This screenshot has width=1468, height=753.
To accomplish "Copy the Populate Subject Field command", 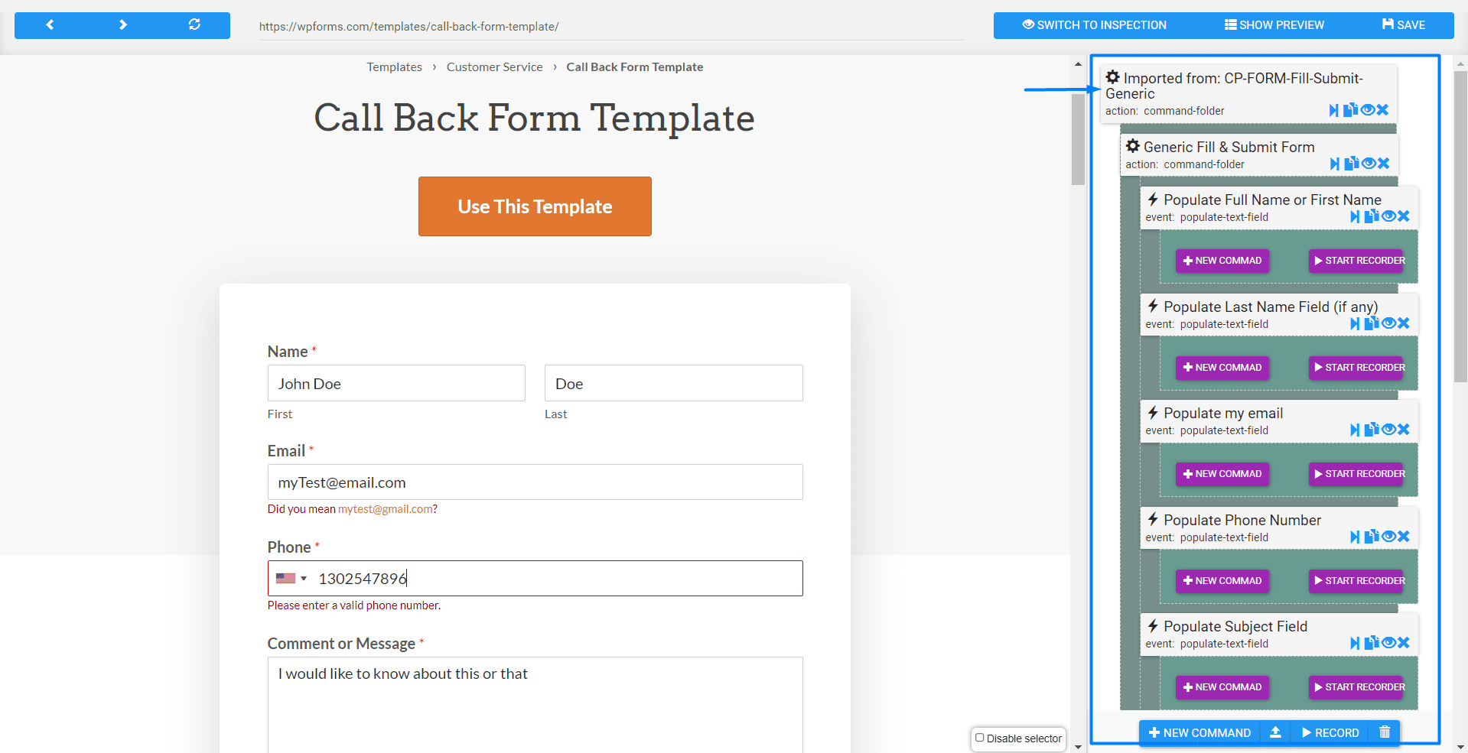I will (x=1372, y=643).
